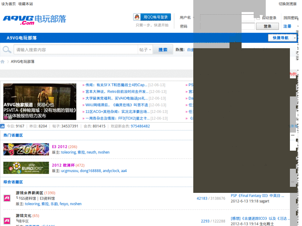Image resolution: width=302 pixels, height=226 pixels.
Task: Click the 今日: 9167 statistic text
Action: point(15,126)
